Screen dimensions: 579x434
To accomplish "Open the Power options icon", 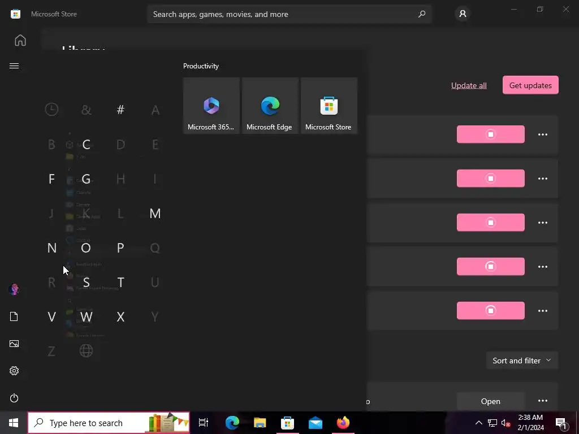I will [14, 398].
